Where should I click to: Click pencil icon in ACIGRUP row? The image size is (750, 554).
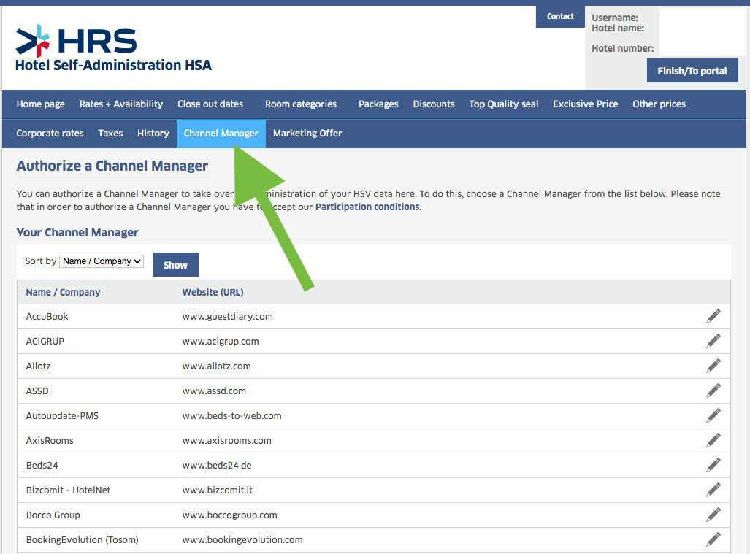click(713, 341)
